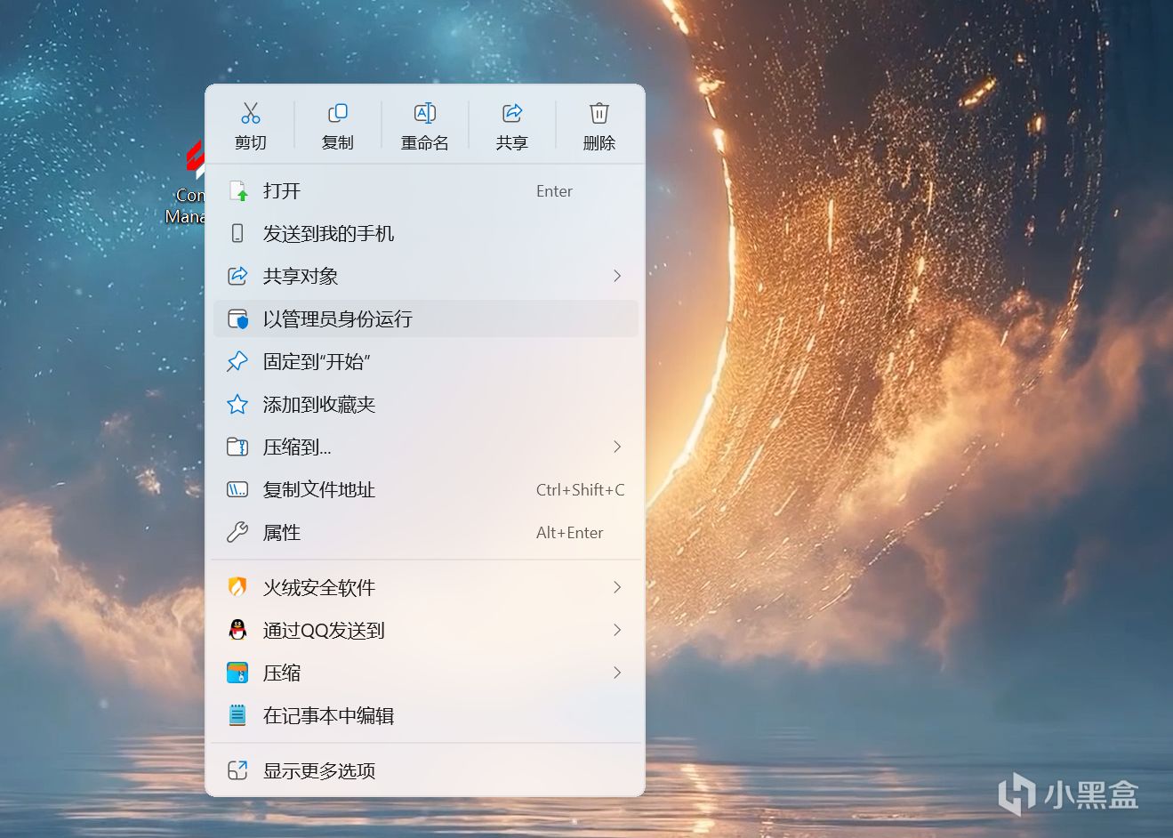Click the 复制 label in top row
This screenshot has height=838, width=1173.
338,142
